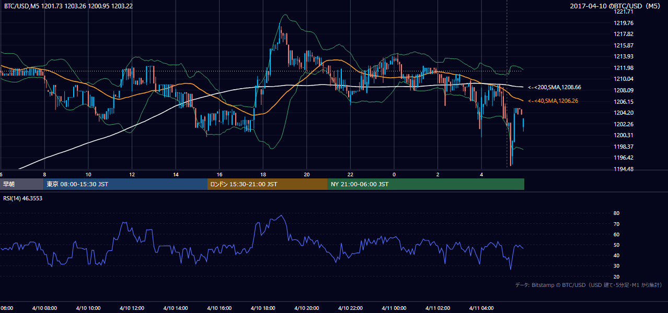Click price axis value 1202.26
Viewport: 668px width, 313px height.
(624, 124)
